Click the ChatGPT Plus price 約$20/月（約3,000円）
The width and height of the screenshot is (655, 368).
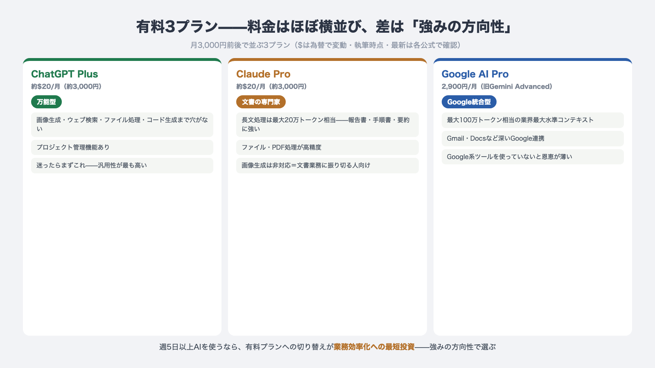pos(66,87)
